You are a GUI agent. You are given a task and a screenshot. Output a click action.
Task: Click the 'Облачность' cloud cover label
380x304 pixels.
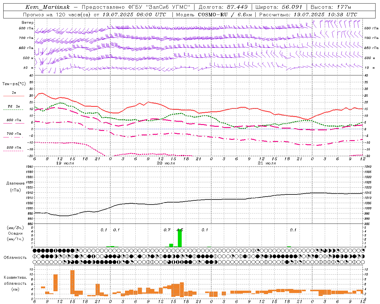pos(15,258)
